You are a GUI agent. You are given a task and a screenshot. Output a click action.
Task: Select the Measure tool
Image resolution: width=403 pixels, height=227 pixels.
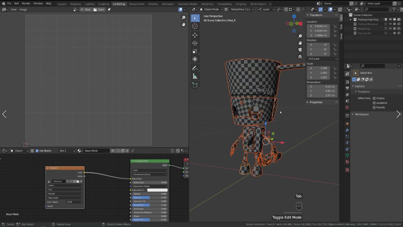195,76
